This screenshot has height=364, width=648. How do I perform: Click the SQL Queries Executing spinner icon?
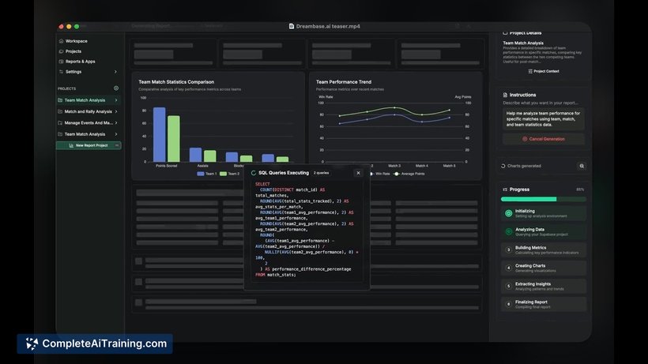(254, 173)
